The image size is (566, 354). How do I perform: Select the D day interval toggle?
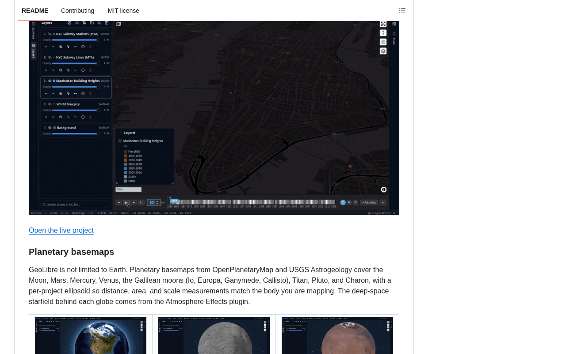(x=355, y=202)
